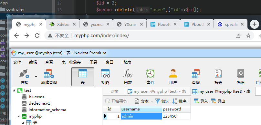Open the 报表 reports toolbar icon

pos(218,74)
